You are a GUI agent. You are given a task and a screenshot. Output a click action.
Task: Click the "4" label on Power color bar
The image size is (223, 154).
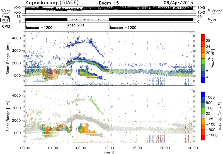click(x=207, y=77)
